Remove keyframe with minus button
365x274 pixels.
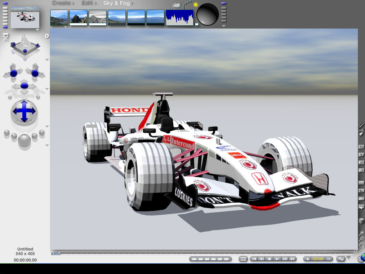(x=329, y=259)
